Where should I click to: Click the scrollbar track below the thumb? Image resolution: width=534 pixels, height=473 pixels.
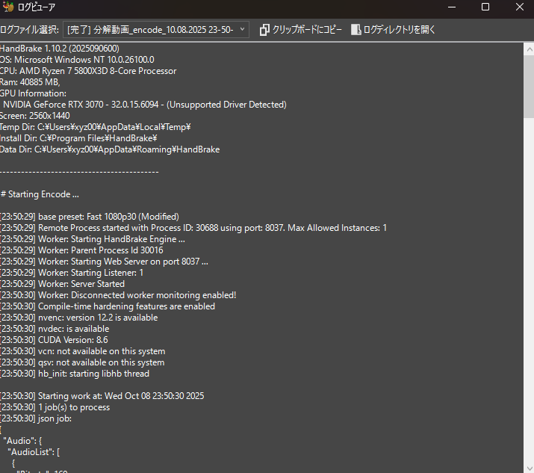pos(528,299)
